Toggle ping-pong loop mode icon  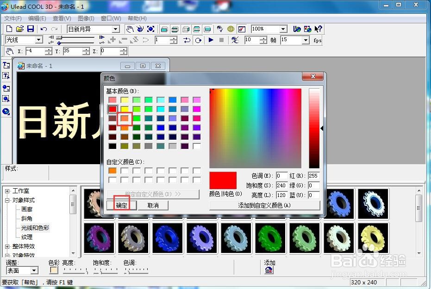pos(187,40)
